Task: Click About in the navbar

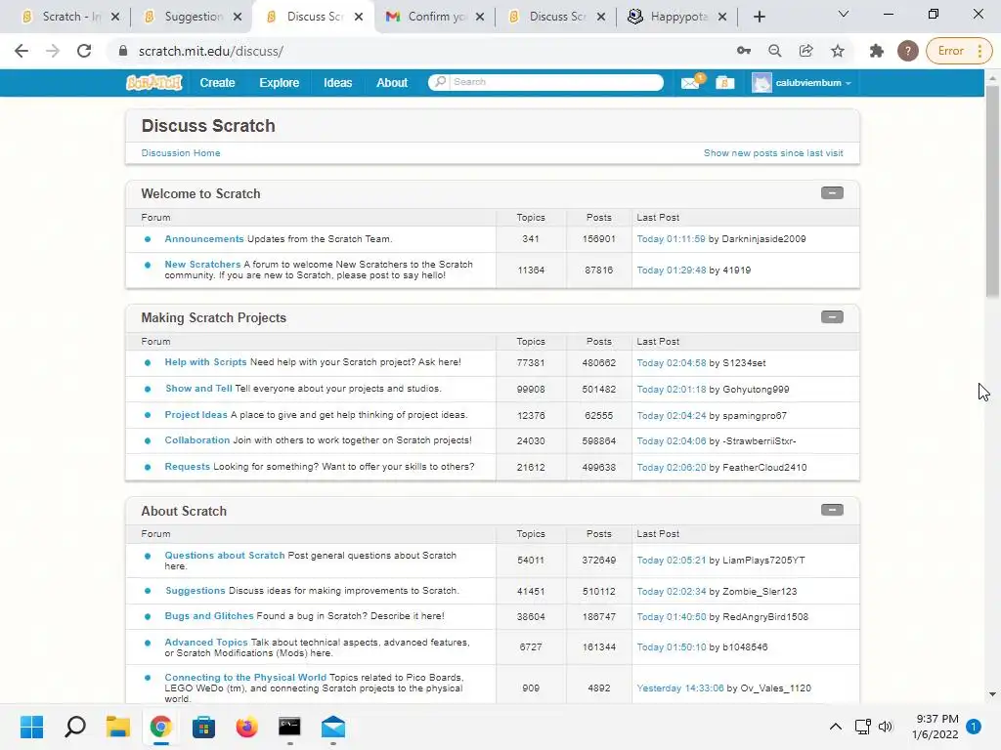Action: 392,83
